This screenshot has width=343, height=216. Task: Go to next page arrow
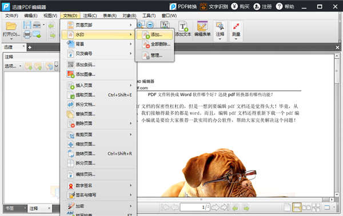[216, 207]
